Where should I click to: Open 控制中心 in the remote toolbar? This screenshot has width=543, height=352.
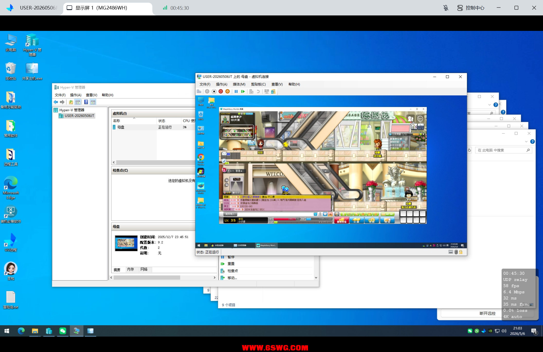point(471,8)
